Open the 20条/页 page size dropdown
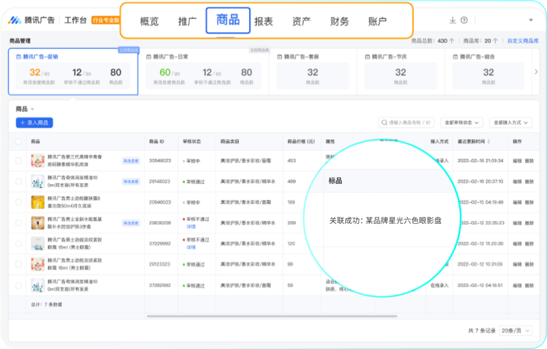 516,331
